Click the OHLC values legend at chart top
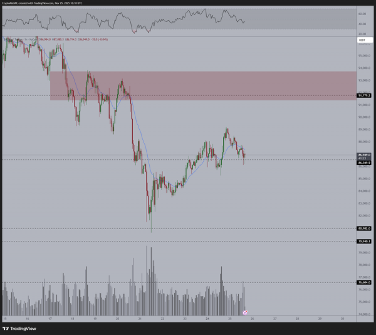The image size is (376, 335). pyautogui.click(x=73, y=40)
